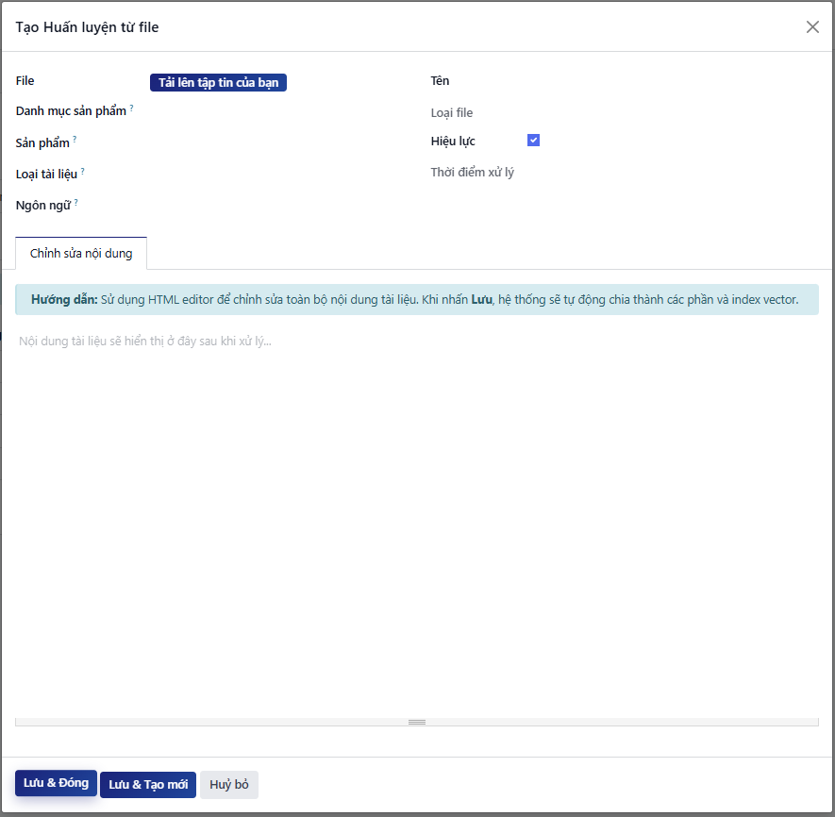
Task: Switch to Chỉnh sửa nội dung tab
Action: pos(81,254)
